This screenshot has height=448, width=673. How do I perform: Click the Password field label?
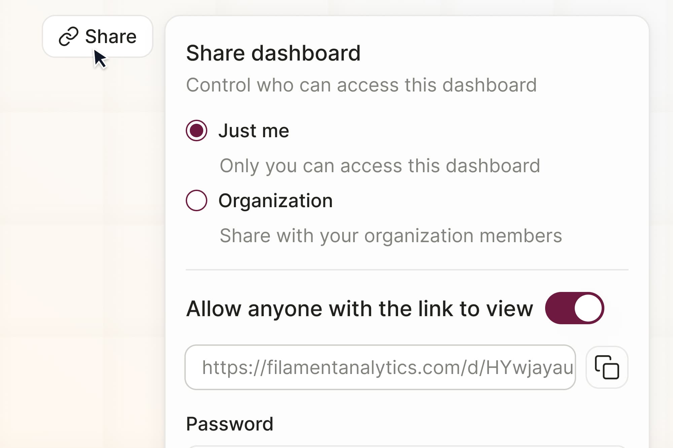pos(230,423)
